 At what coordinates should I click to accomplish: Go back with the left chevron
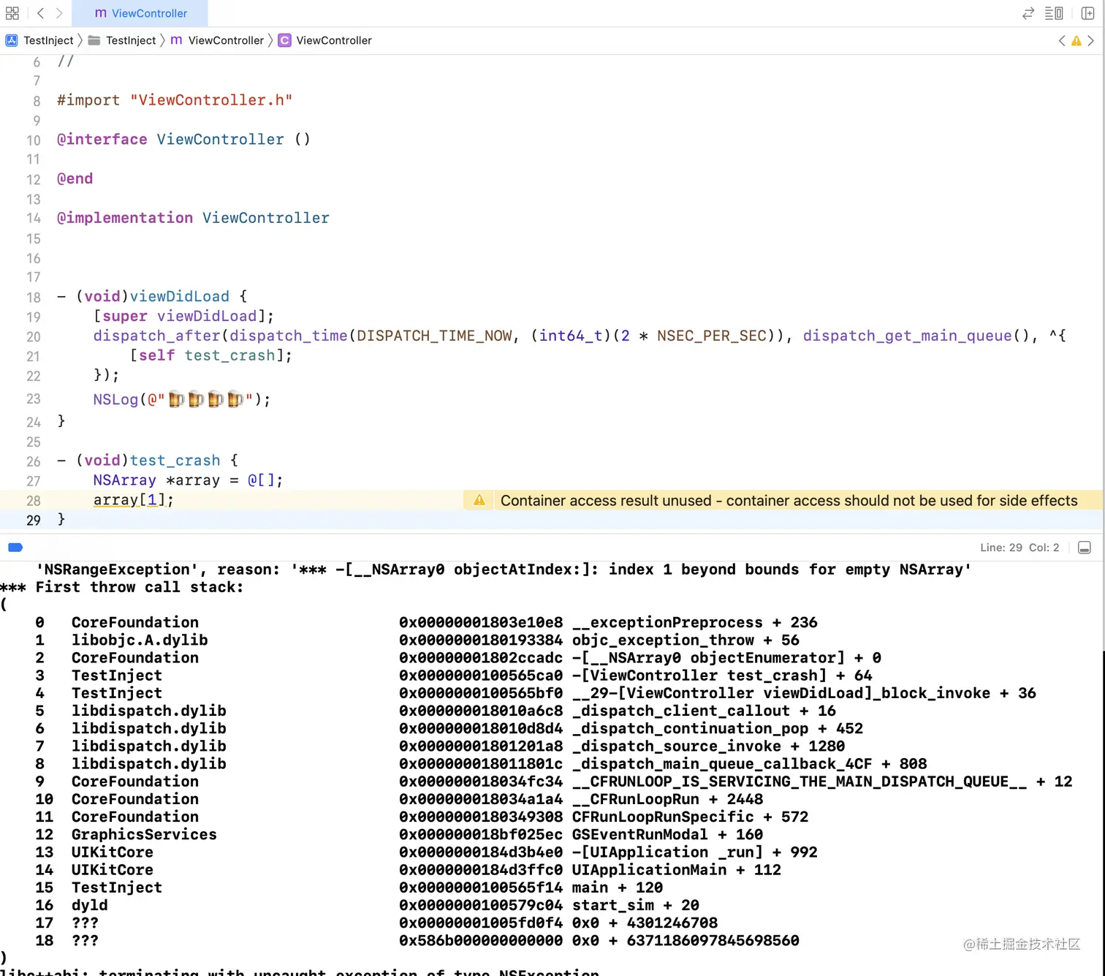pos(41,13)
